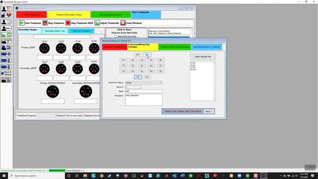Open the green Coherence/Phase Threshold Setup tab
The height and width of the screenshot is (179, 318).
tap(174, 47)
